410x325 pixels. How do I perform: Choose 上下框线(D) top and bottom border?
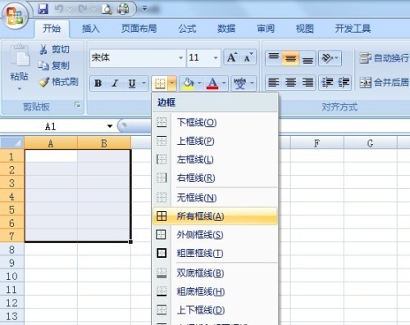(x=215, y=310)
